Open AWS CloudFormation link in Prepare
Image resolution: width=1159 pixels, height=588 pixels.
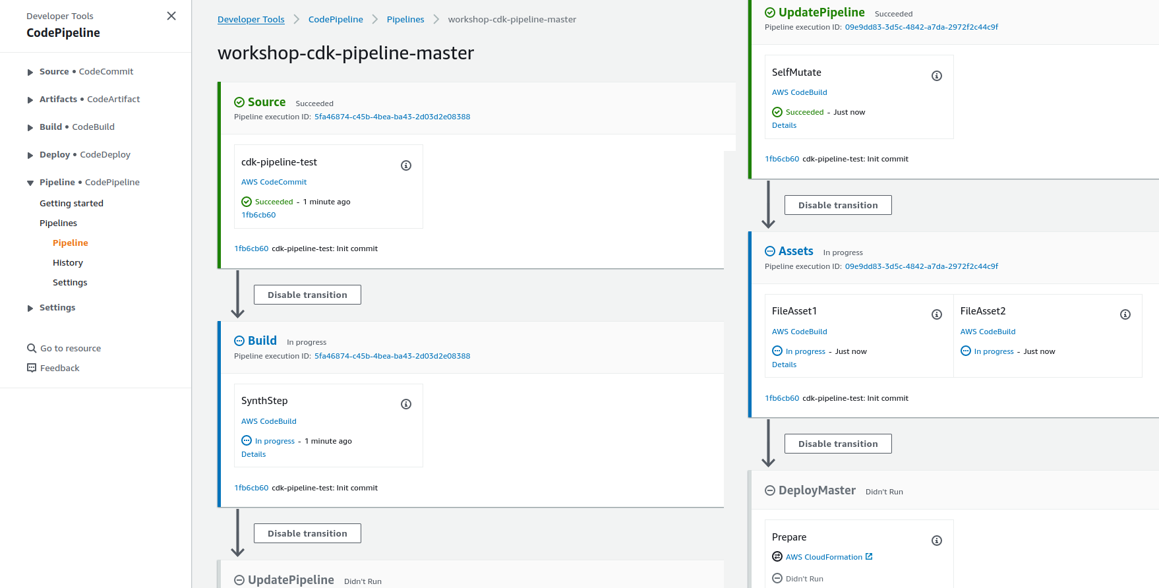824,557
